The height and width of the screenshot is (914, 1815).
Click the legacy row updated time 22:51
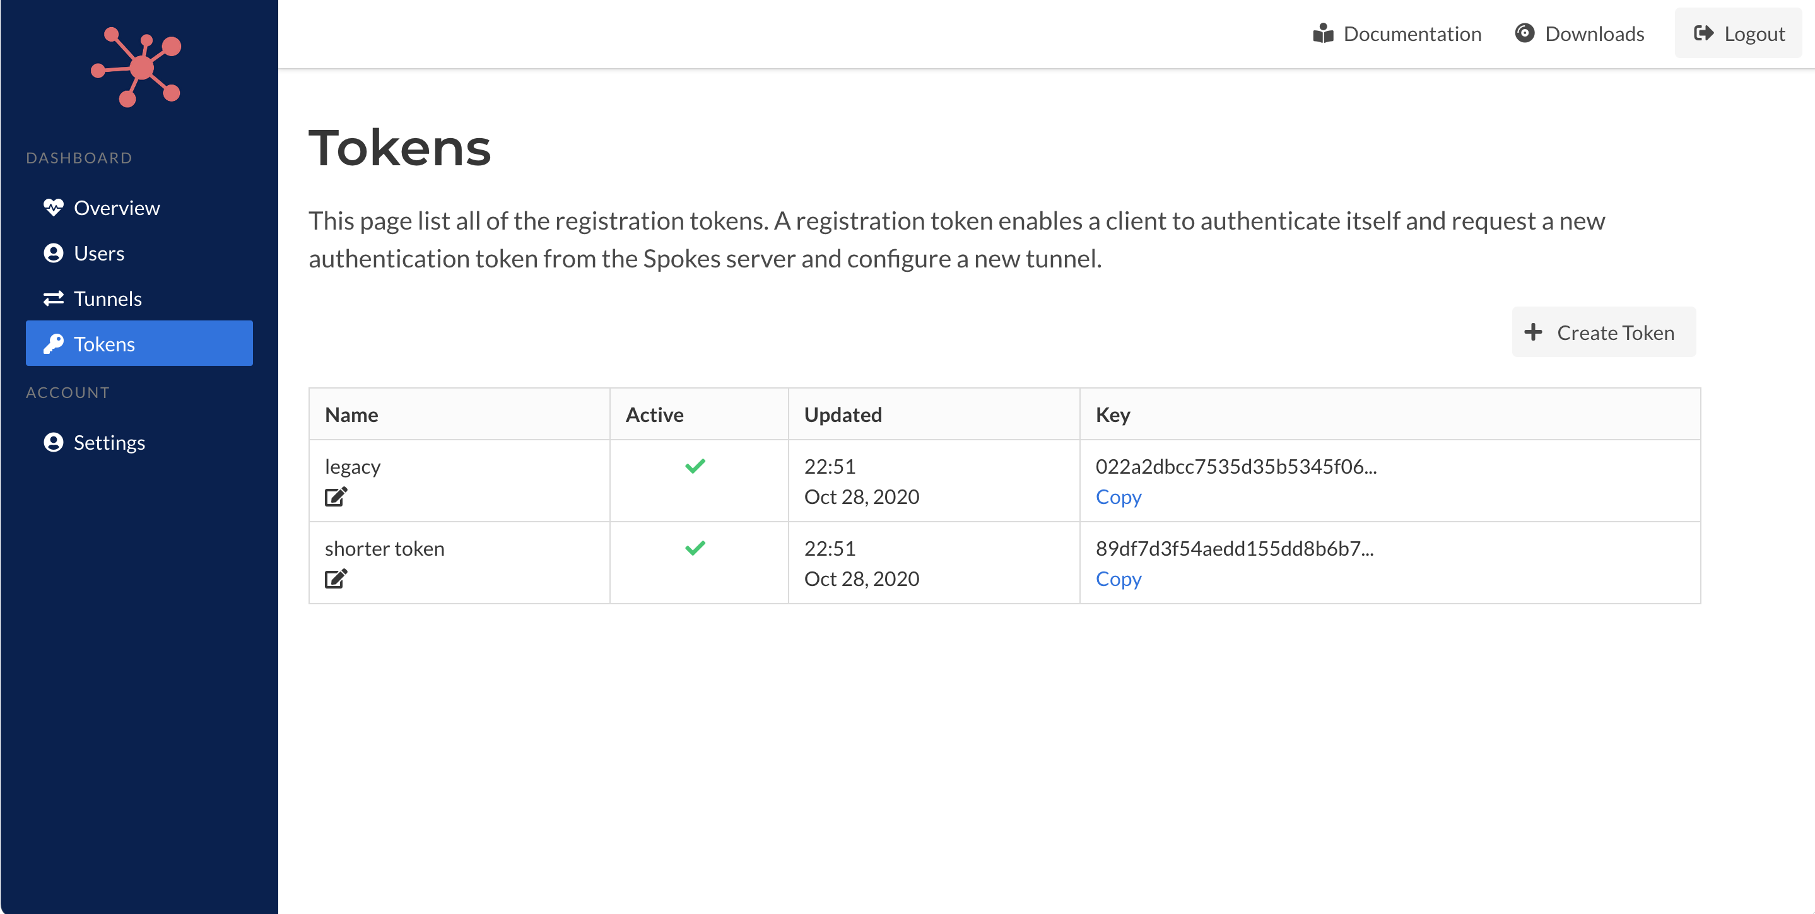pos(830,467)
